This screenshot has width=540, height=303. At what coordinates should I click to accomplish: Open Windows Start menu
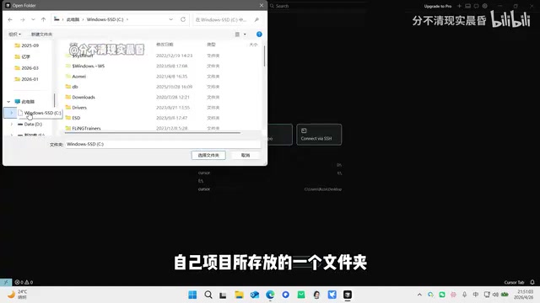click(192, 295)
